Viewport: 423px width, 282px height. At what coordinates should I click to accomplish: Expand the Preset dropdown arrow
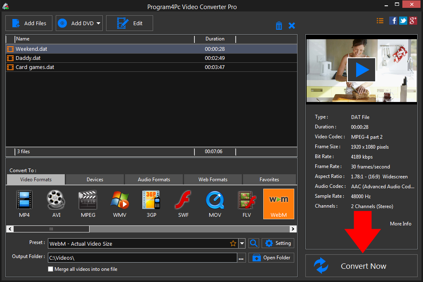coord(242,244)
